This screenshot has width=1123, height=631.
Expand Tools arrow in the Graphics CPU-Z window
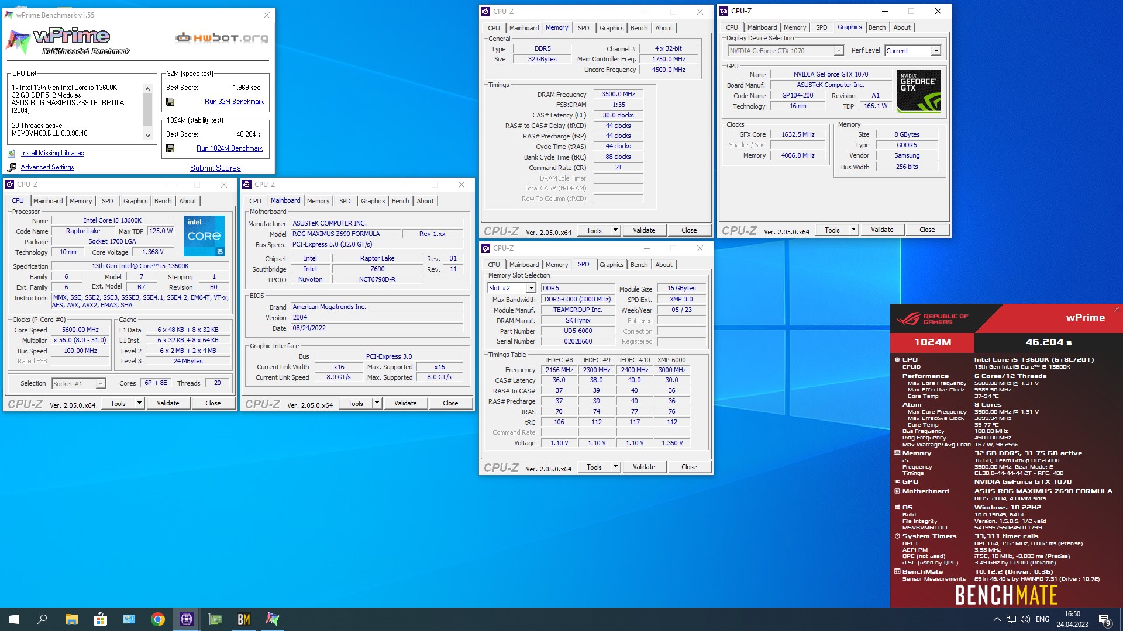coord(853,230)
